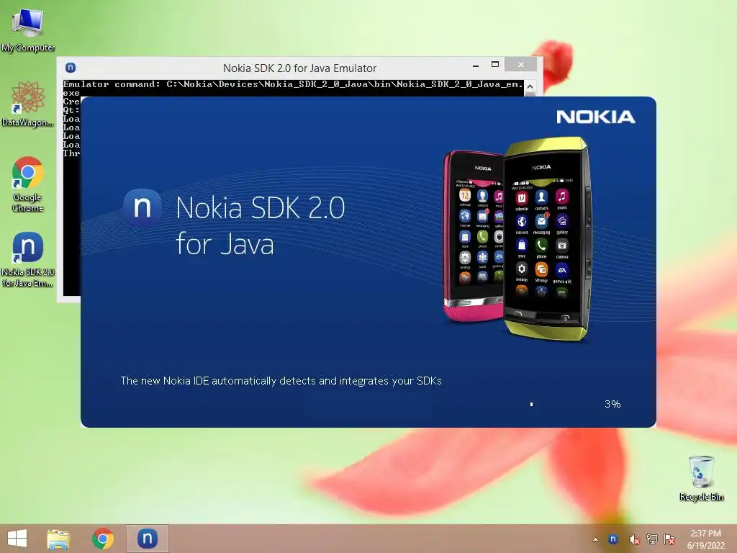Screen dimensions: 737x553
Task: Click the Nokia SDK 2.0 for Java Emulator title text
Action: (x=300, y=68)
